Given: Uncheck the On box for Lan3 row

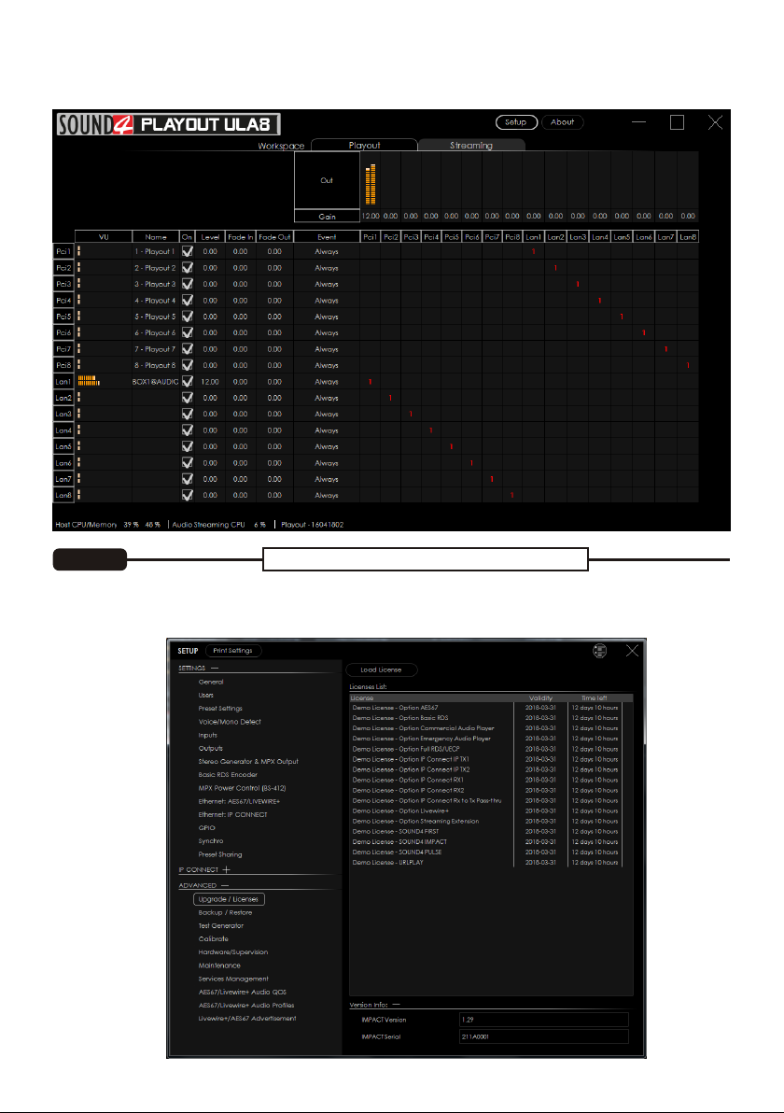Looking at the screenshot, I should click(188, 414).
